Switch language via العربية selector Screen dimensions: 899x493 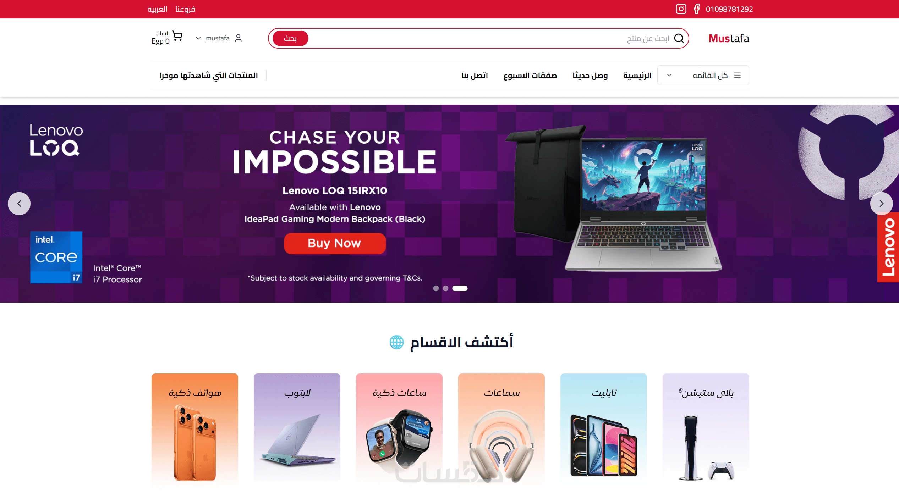point(157,9)
